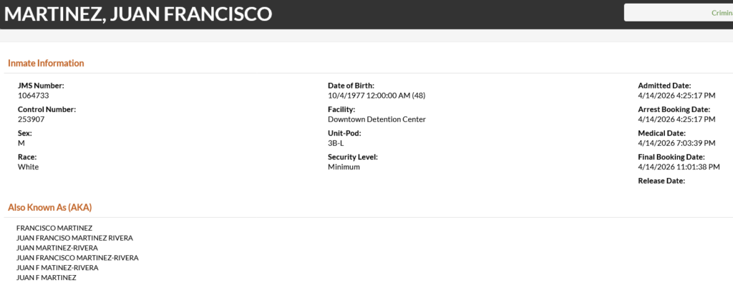This screenshot has width=733, height=290.
Task: Click the Control Number value 253907
Action: [x=31, y=119]
